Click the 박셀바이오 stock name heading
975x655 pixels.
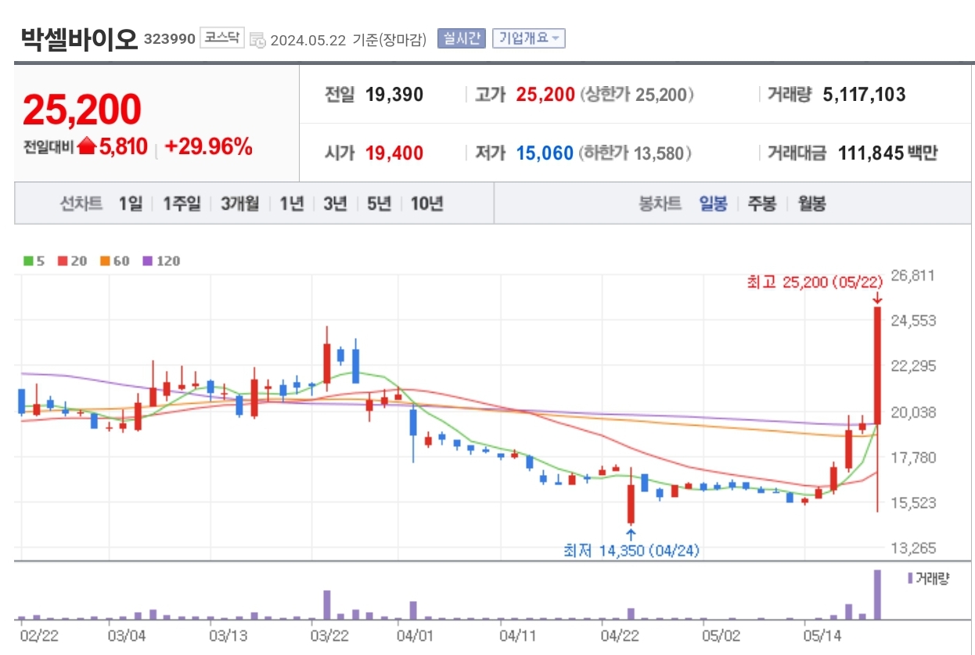pyautogui.click(x=79, y=38)
